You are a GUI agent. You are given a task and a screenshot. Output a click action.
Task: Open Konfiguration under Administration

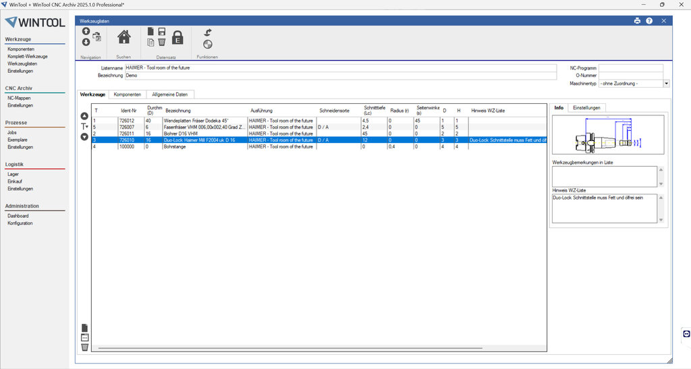[x=20, y=223]
